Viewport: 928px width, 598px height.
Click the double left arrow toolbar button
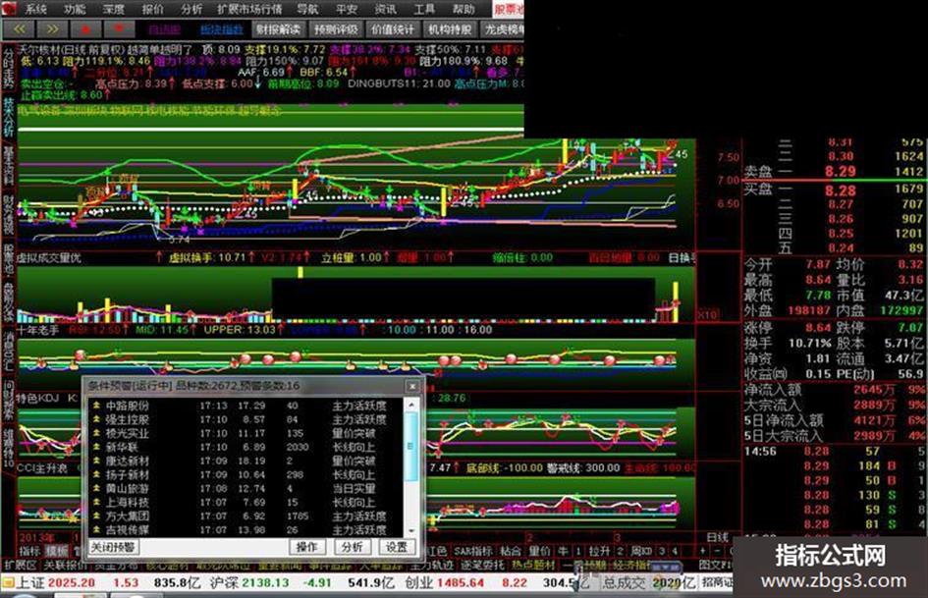[x=19, y=28]
